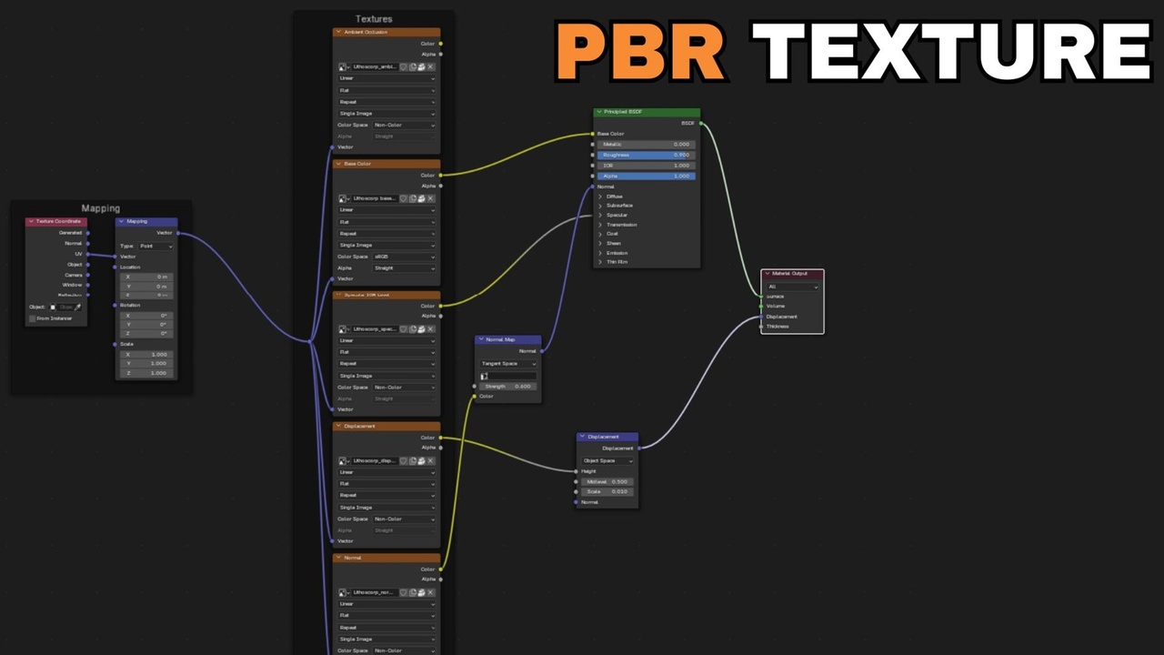
Task: Collapse the Material Output node
Action: (x=768, y=274)
